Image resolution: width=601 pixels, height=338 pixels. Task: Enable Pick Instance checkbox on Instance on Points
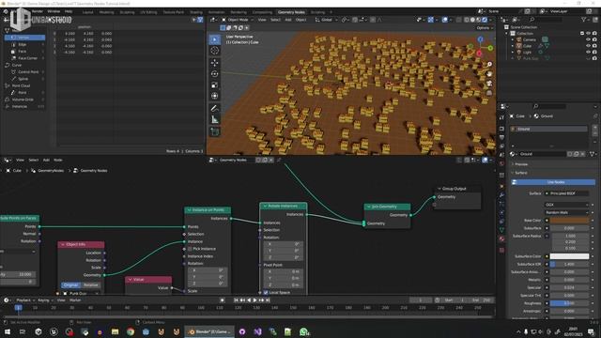coord(190,249)
